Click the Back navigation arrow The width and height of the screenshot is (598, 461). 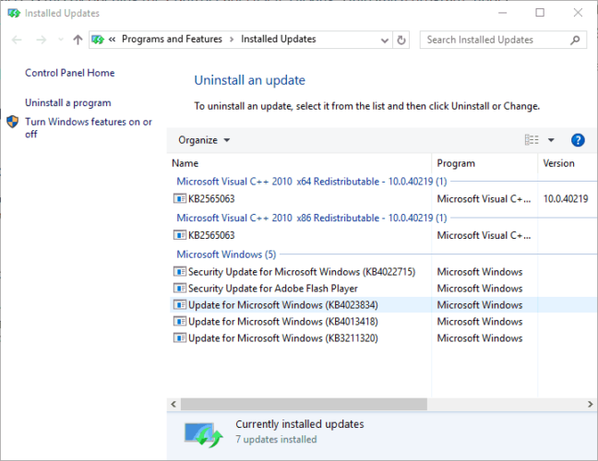(17, 40)
